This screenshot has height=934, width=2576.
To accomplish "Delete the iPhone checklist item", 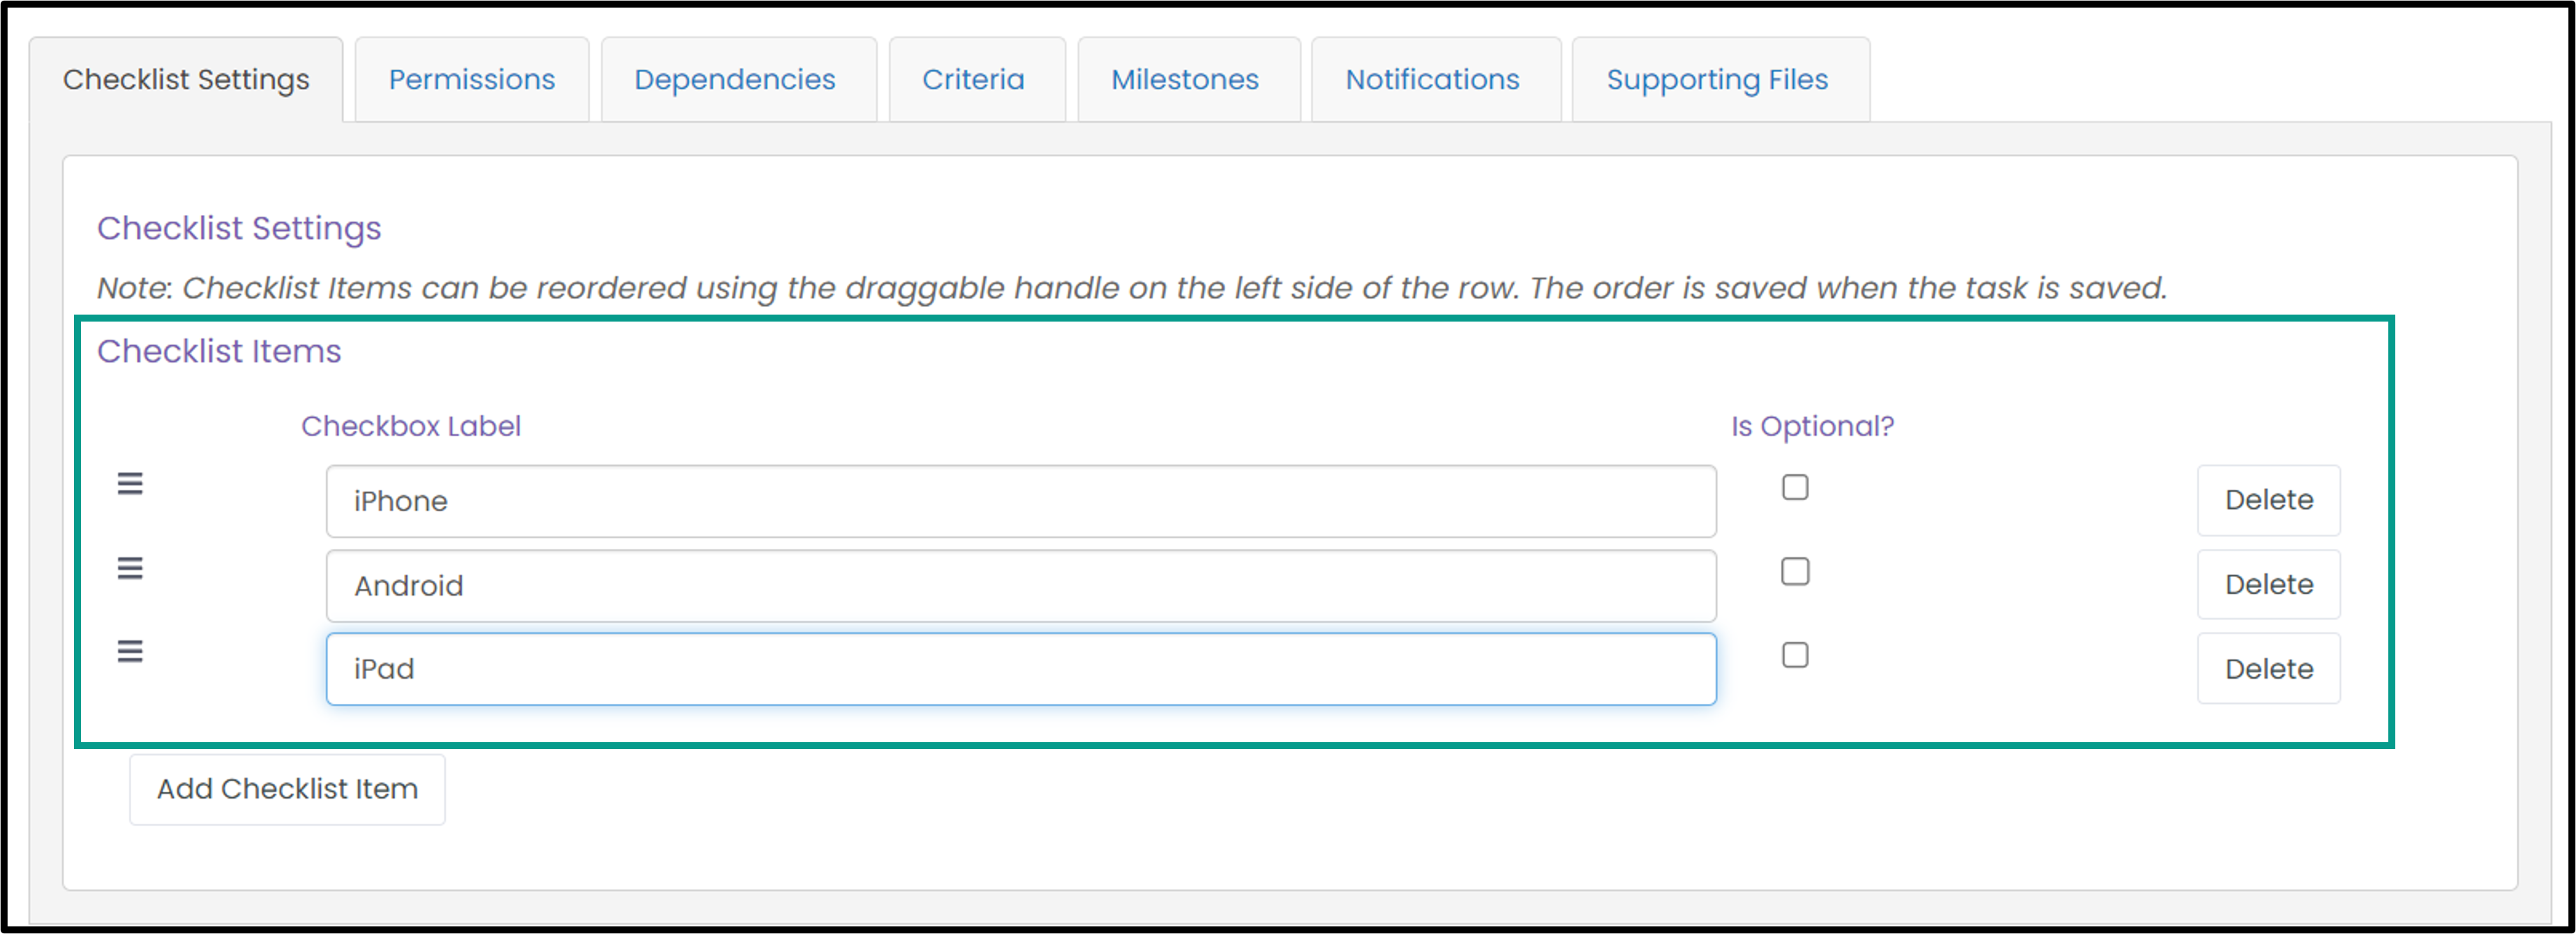I will 2268,500.
